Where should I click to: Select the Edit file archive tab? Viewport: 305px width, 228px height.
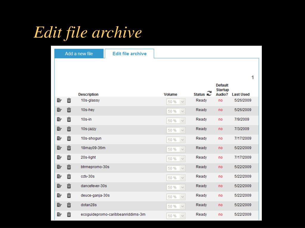coord(129,53)
